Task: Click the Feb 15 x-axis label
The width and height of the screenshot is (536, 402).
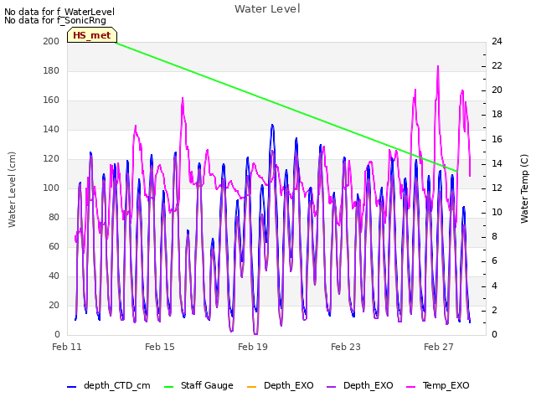Action: coord(160,347)
